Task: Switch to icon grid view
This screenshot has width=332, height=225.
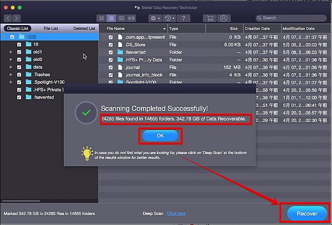Action: point(101,18)
